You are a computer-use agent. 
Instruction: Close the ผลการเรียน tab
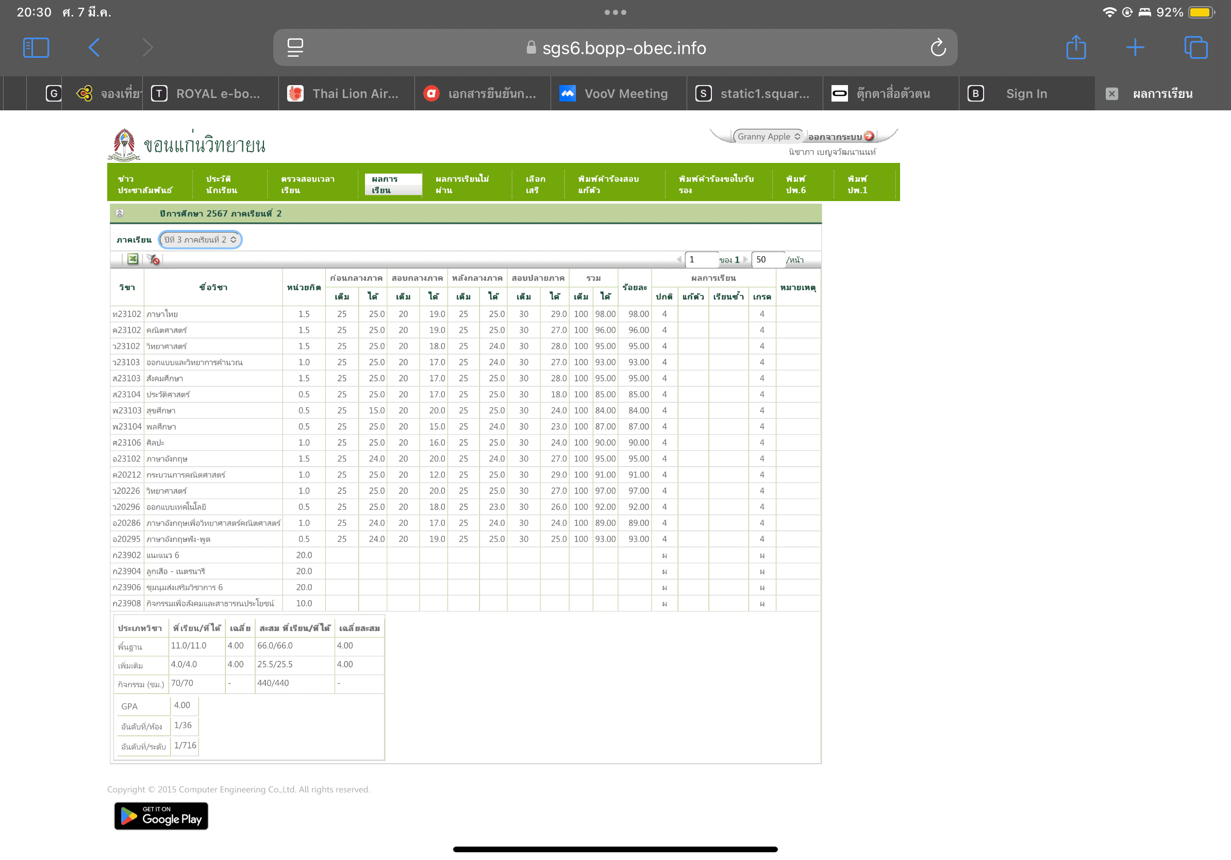coord(1111,94)
